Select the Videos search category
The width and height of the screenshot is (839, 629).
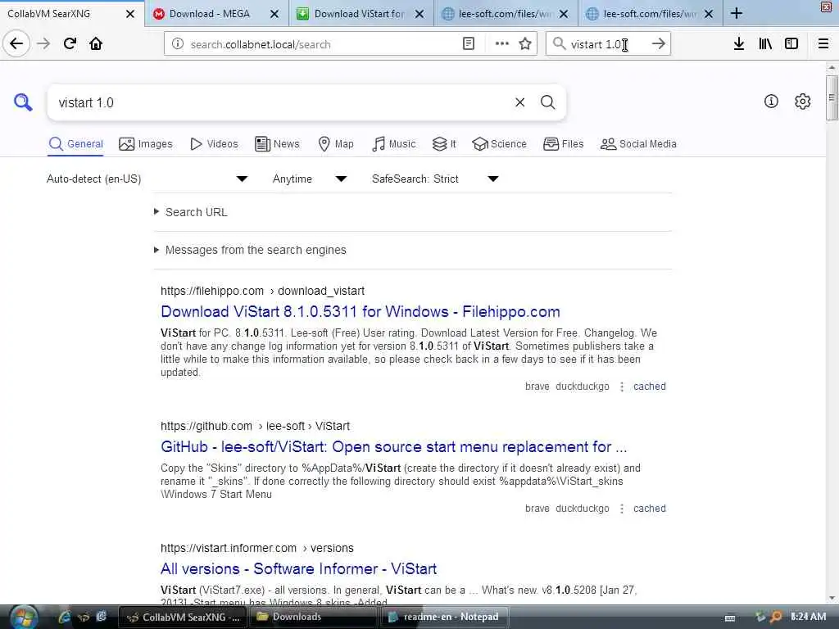click(x=214, y=144)
